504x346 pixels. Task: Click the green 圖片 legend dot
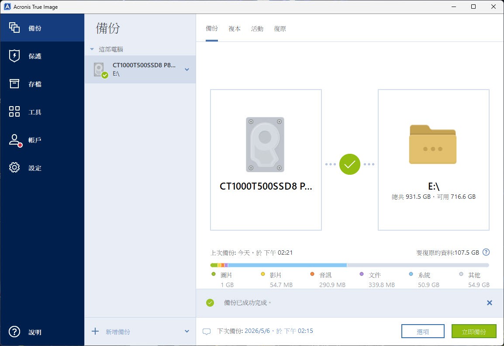[x=214, y=274]
